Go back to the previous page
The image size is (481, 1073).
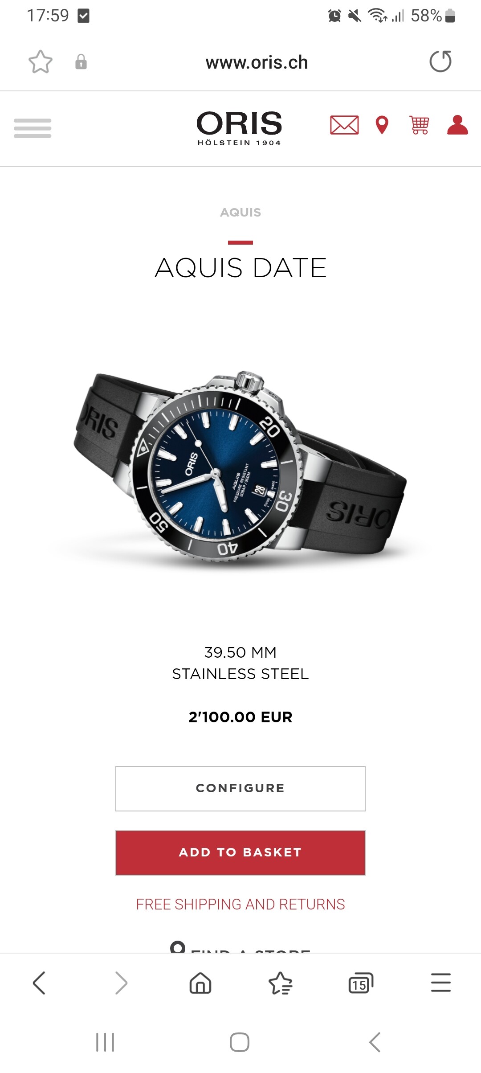pos(39,983)
